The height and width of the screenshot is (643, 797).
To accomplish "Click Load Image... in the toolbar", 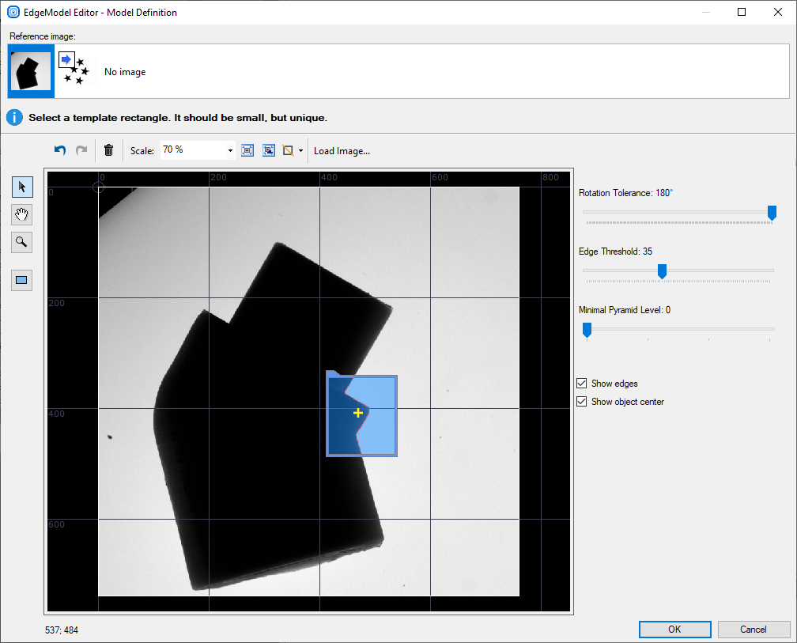I will tap(342, 150).
